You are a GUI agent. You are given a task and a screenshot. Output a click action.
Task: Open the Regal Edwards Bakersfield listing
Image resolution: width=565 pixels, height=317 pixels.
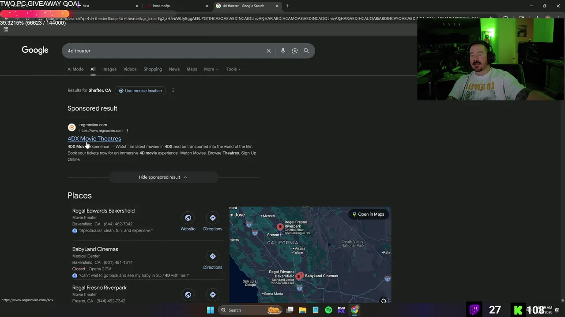click(103, 211)
